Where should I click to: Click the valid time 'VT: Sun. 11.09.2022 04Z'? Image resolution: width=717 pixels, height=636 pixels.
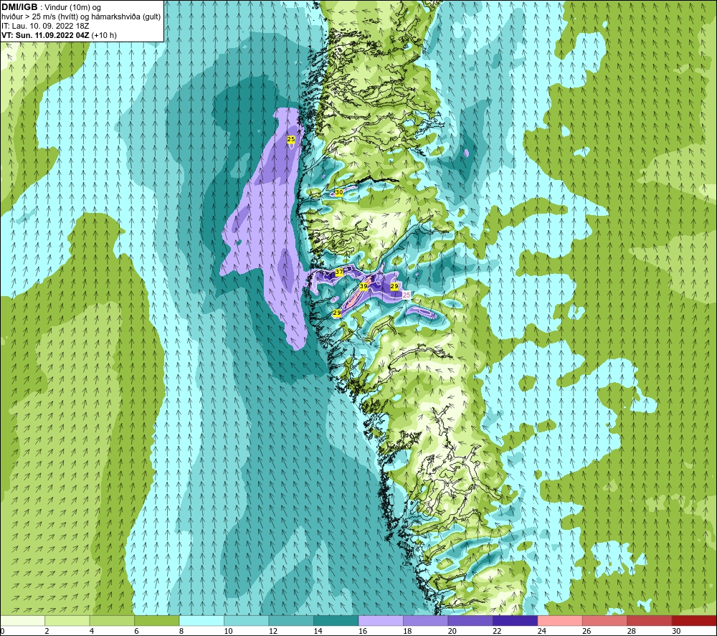(x=45, y=34)
